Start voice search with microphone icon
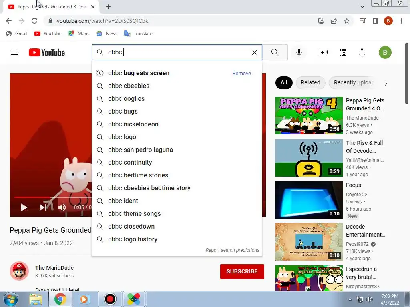This screenshot has width=410, height=307. click(x=299, y=52)
